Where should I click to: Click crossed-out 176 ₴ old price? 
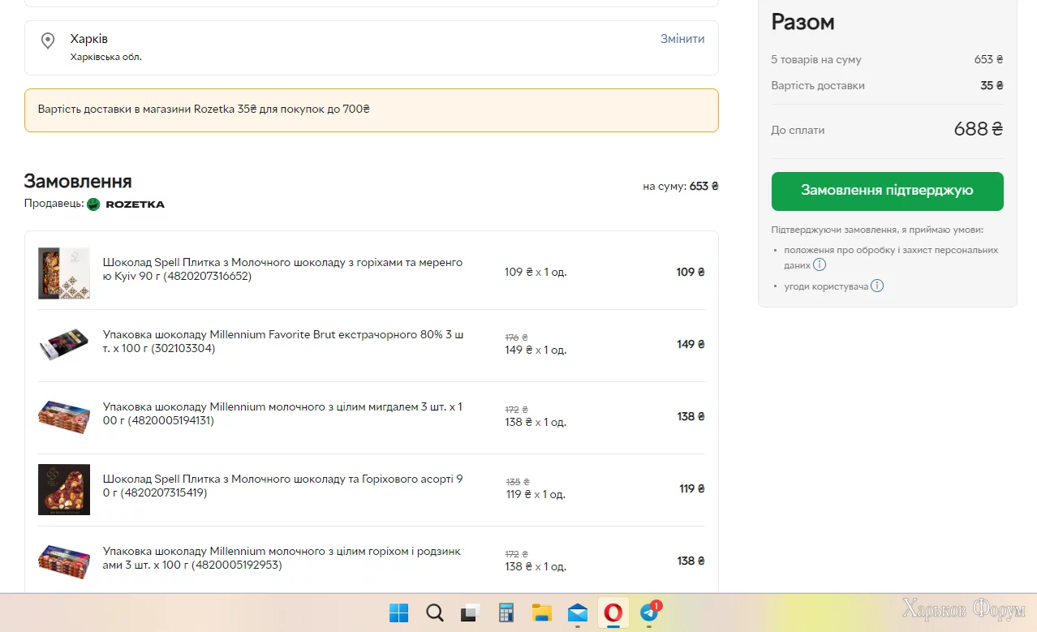[x=516, y=337]
